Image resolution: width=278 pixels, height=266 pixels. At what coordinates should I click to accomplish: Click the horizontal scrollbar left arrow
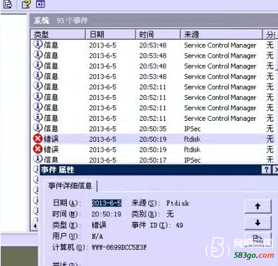click(x=35, y=226)
